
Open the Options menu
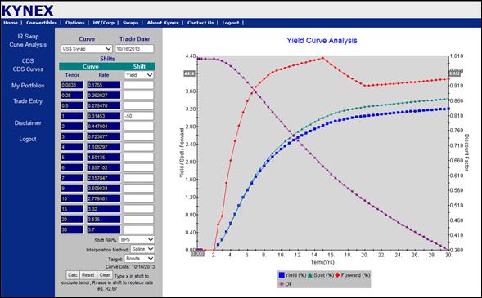(74, 23)
